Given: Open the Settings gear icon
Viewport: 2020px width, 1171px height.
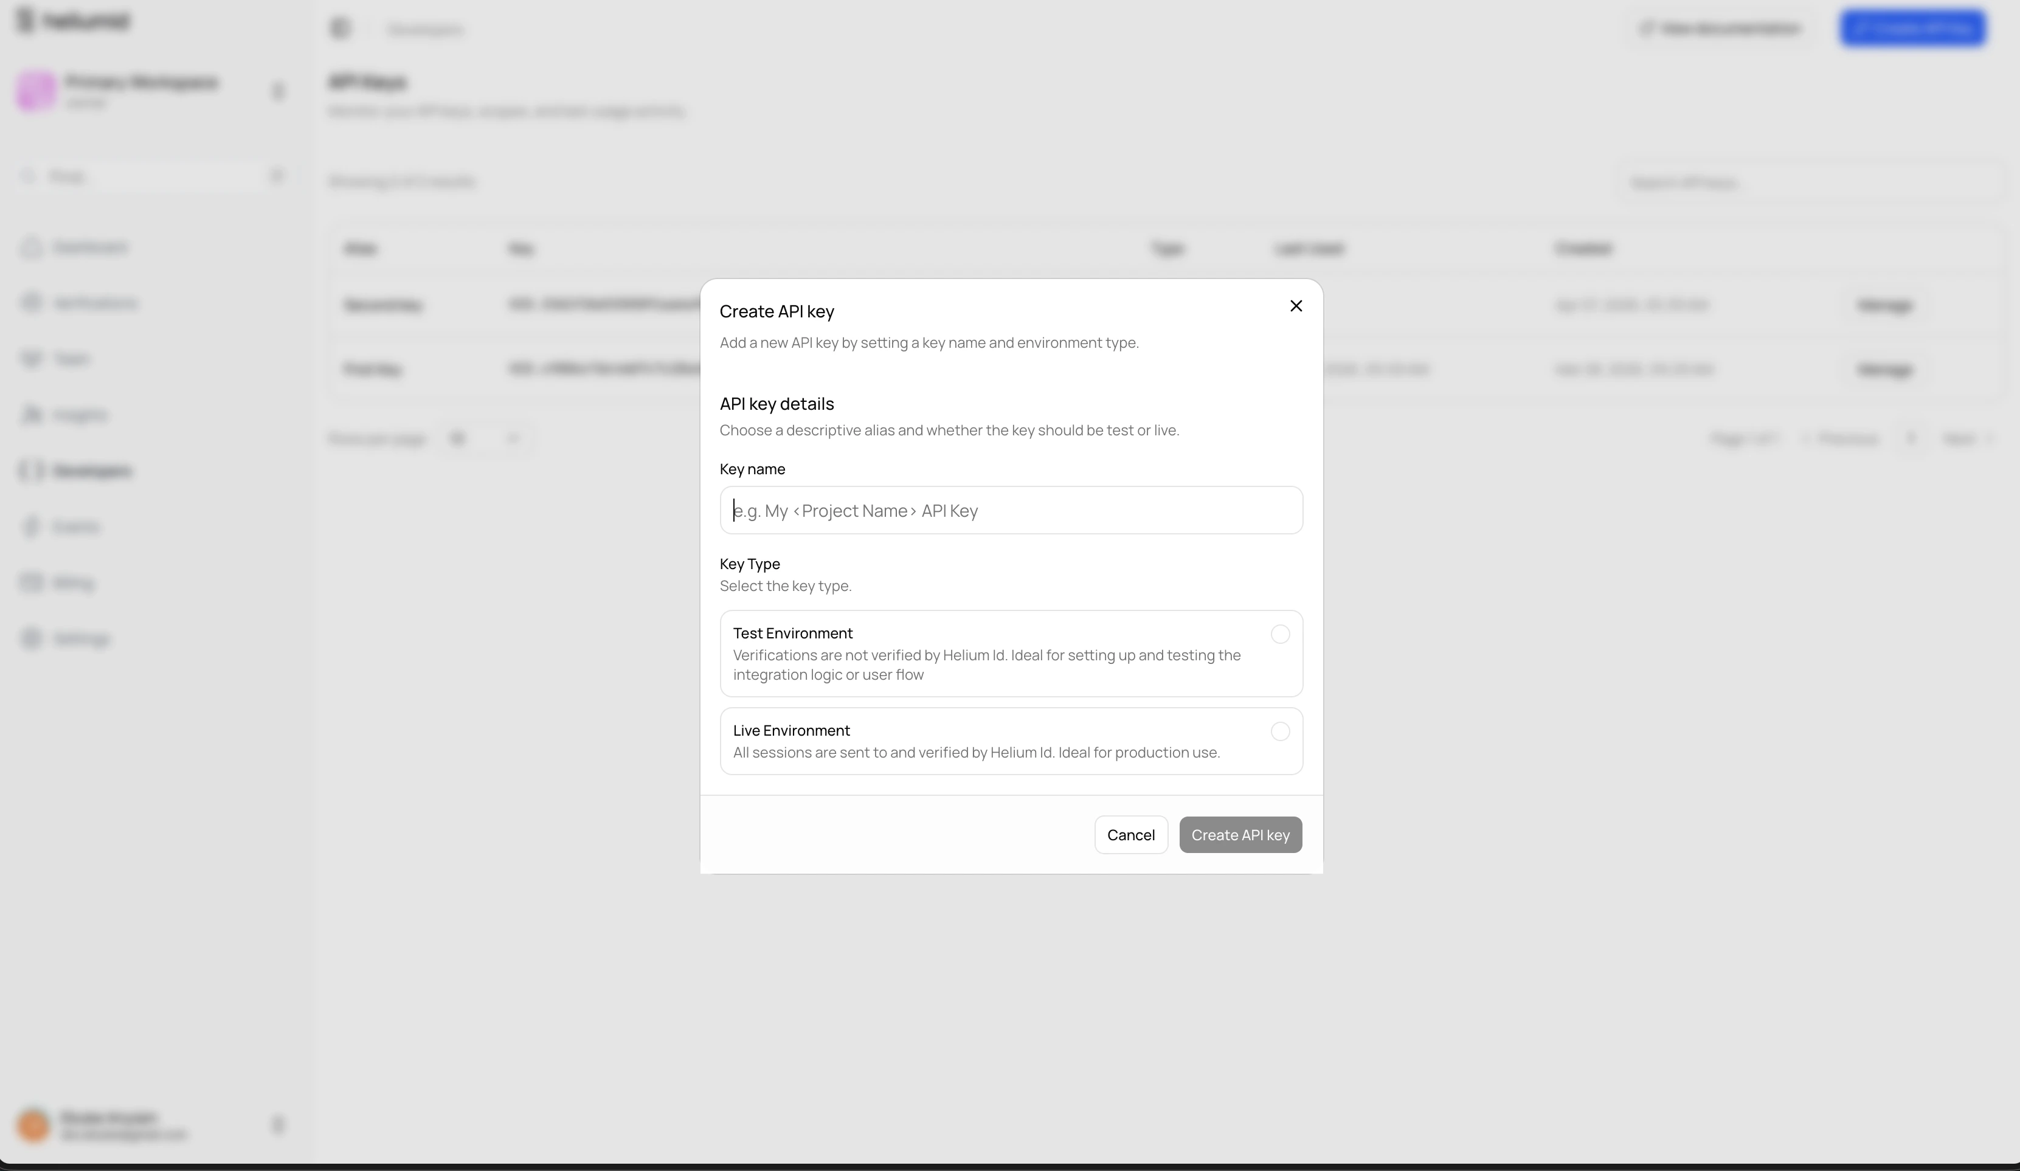Looking at the screenshot, I should [32, 638].
